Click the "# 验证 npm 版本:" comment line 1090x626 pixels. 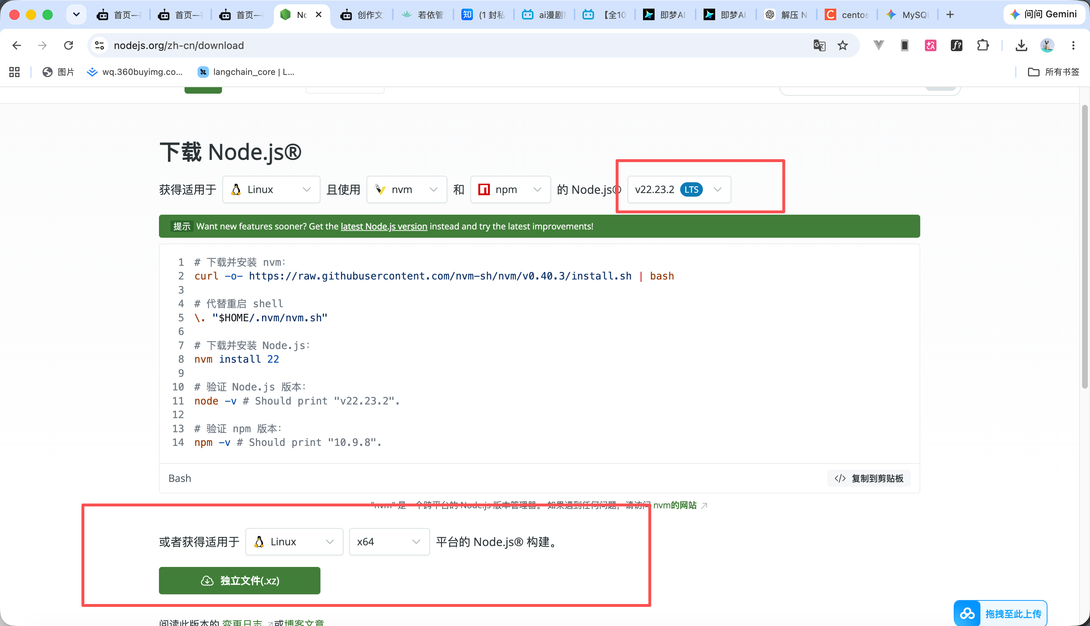pos(238,429)
